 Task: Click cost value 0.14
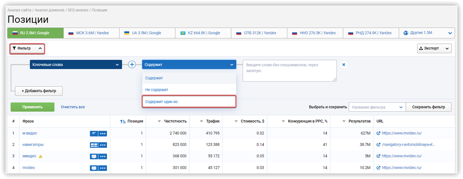pos(260,145)
